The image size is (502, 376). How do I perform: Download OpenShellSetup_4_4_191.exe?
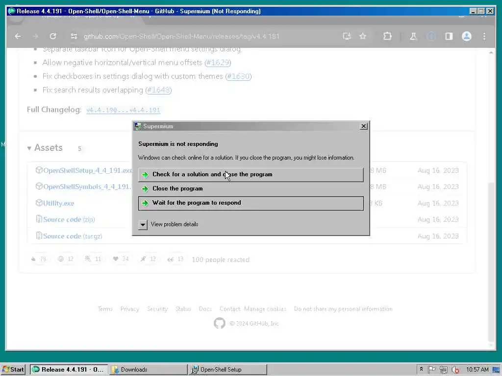87,170
